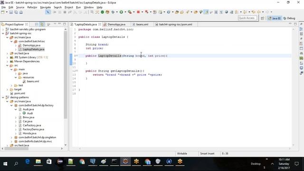Viewport: 304px width, 171px height.
Task: Click the Resume debug icon
Action: [55, 12]
